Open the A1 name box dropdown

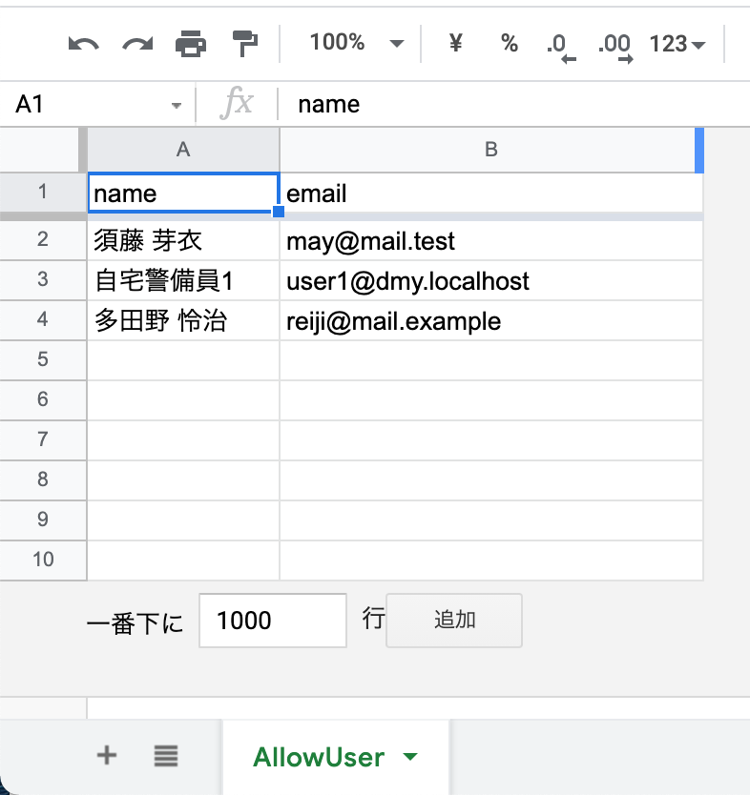(177, 106)
